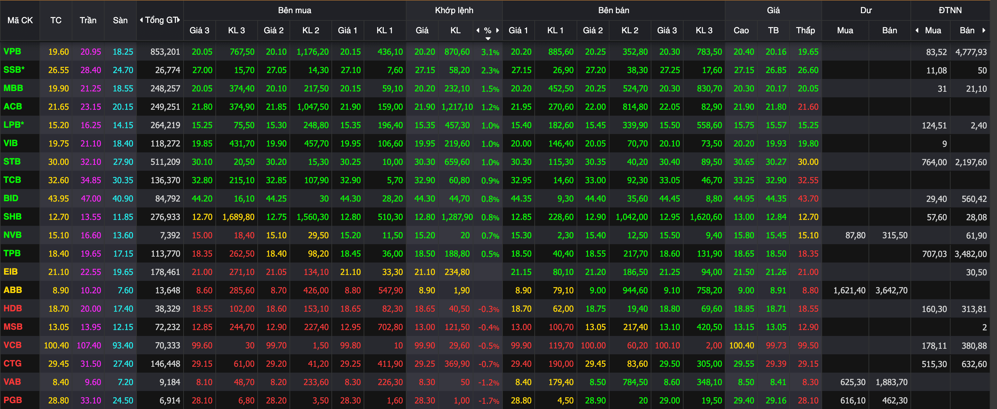Viewport: 997px width, 409px height.
Task: Click the Dư group header
Action: (866, 10)
